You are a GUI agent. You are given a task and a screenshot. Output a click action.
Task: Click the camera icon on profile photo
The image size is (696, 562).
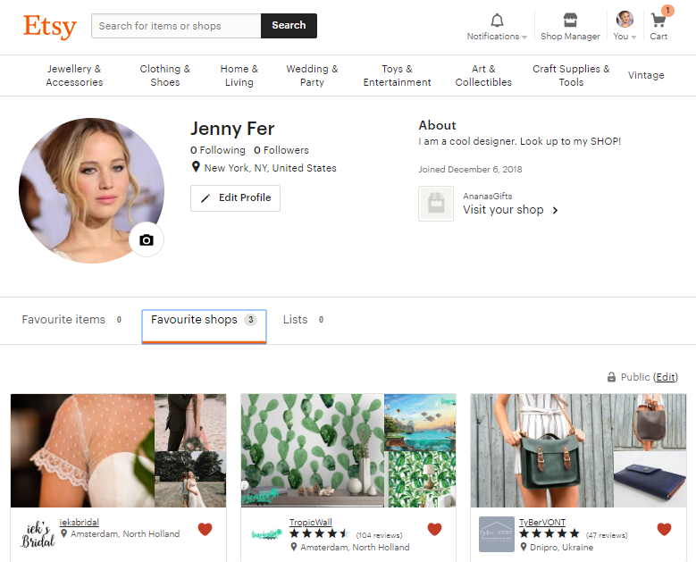(147, 240)
